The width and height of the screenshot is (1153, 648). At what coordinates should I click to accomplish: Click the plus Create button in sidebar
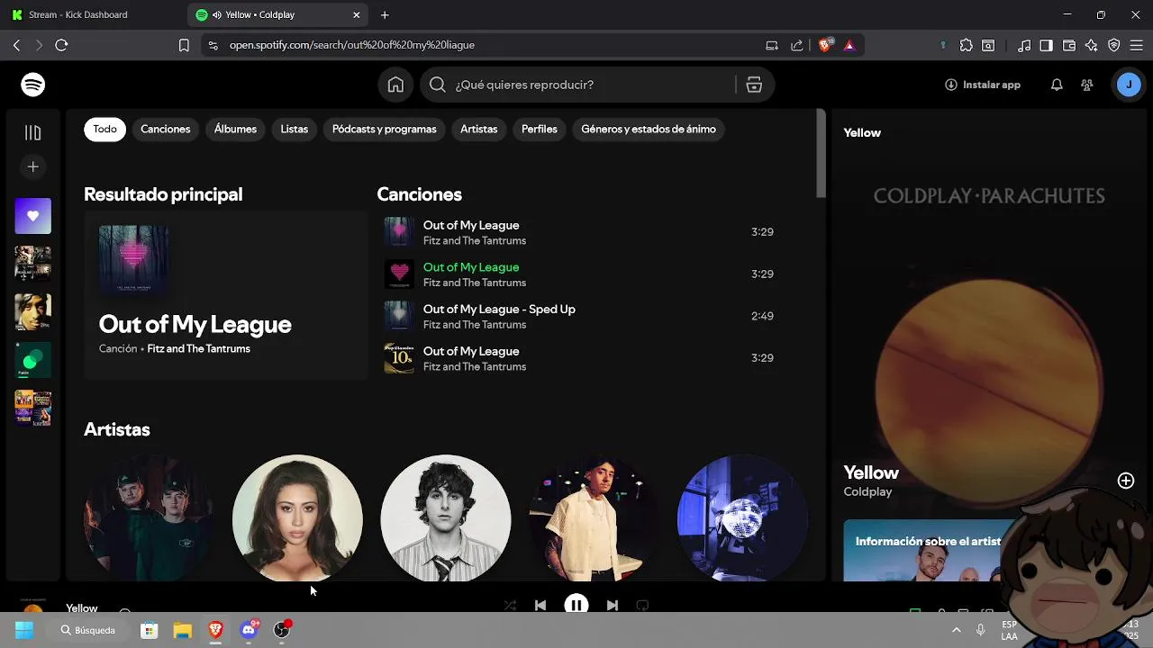33,166
